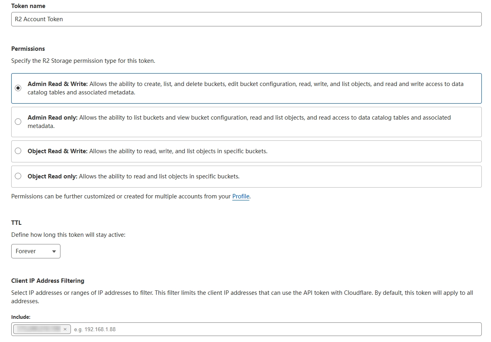Click the bold 'Admin Read & Write:' label
491x342 pixels.
57,84
